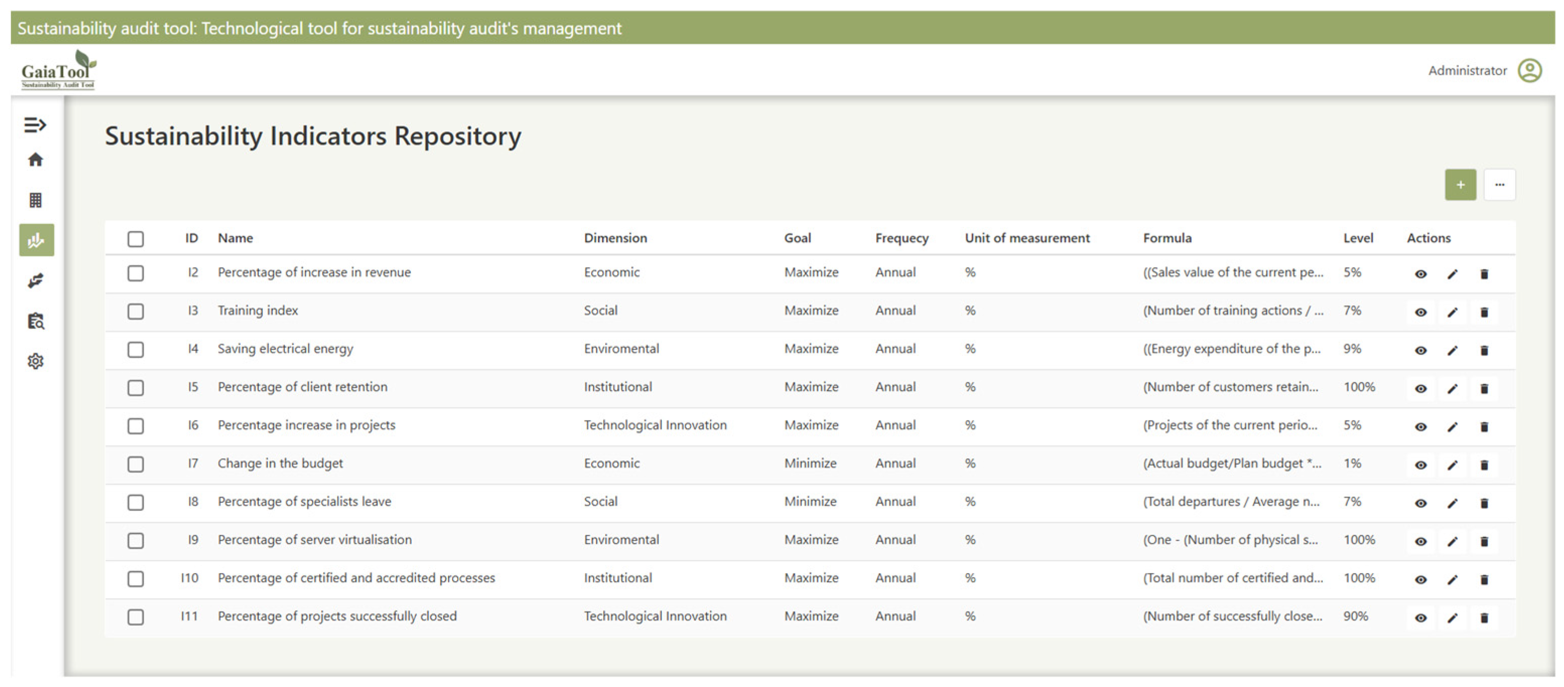The width and height of the screenshot is (1564, 687).
Task: View details of Percentage of increase in revenue
Action: (x=1420, y=274)
